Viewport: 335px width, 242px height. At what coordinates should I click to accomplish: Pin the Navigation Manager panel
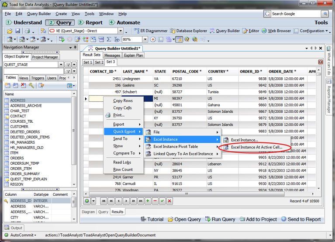[75, 48]
